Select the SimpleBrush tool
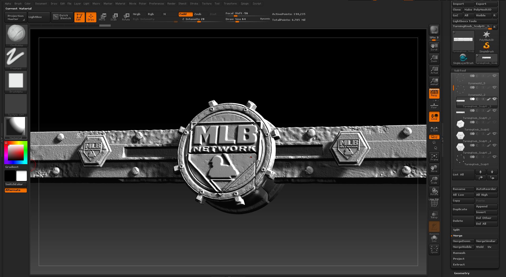506x277 pixels. click(x=486, y=48)
